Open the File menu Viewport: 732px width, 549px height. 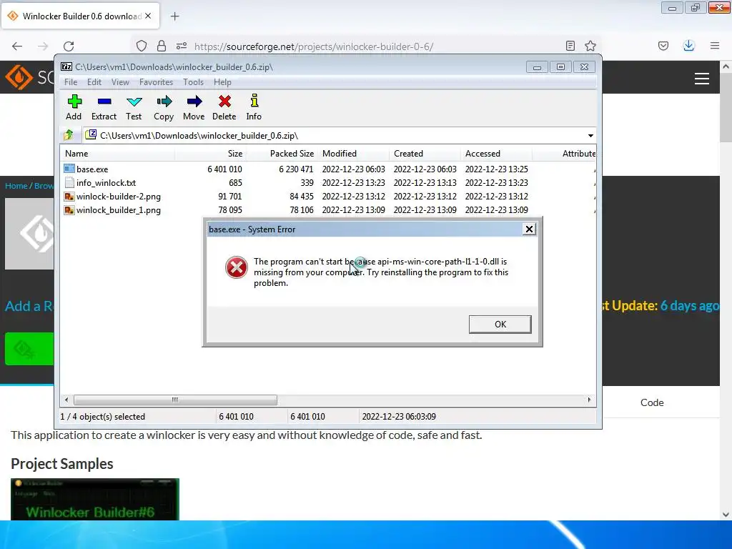[71, 82]
